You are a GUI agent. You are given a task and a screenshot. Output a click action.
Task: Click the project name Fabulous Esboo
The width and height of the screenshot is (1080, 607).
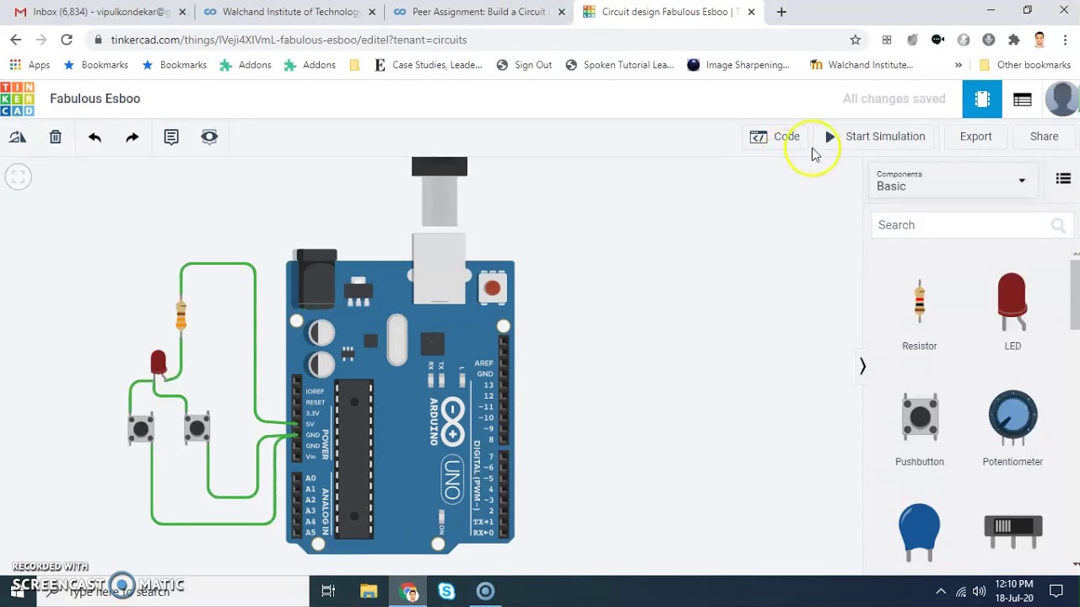click(x=94, y=99)
